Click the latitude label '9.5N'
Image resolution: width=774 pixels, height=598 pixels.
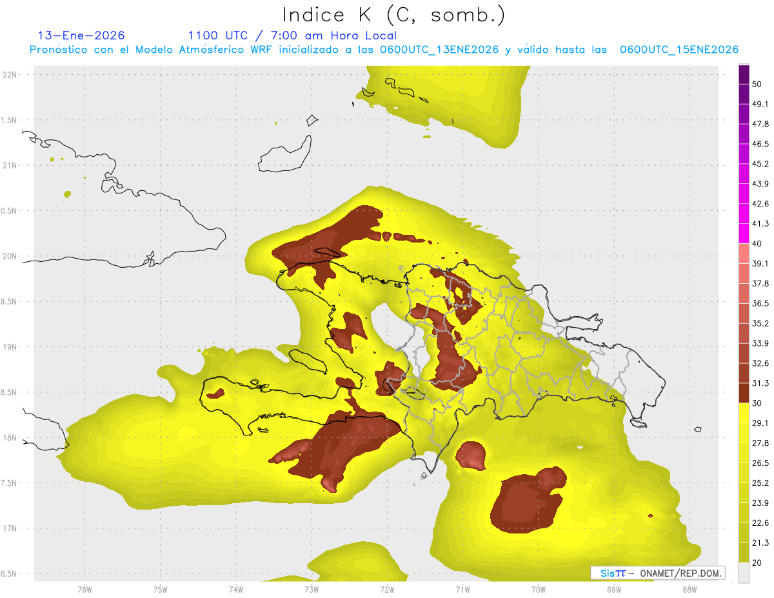coord(10,302)
